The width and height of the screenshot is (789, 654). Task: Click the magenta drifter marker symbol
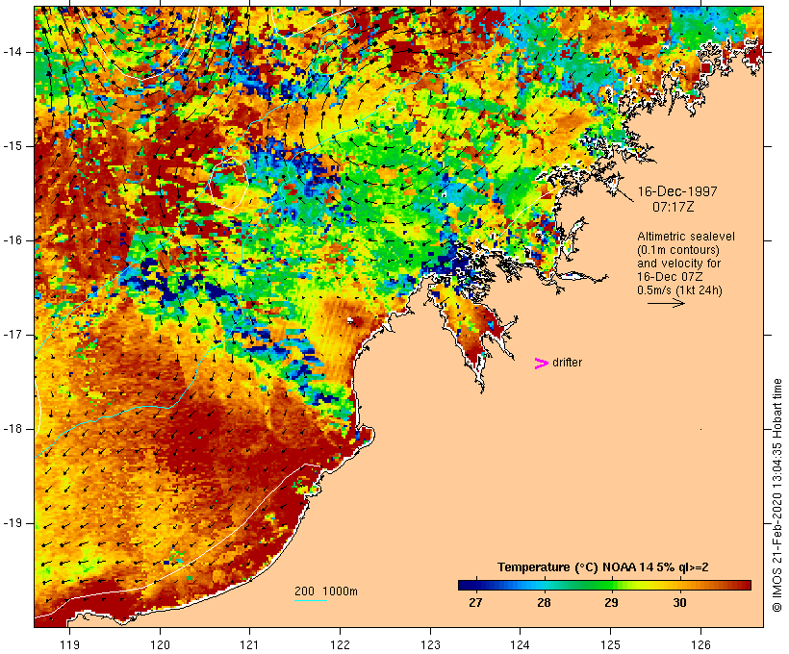point(541,364)
